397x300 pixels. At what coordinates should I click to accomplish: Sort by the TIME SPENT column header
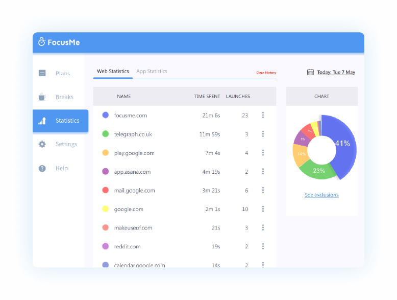207,96
